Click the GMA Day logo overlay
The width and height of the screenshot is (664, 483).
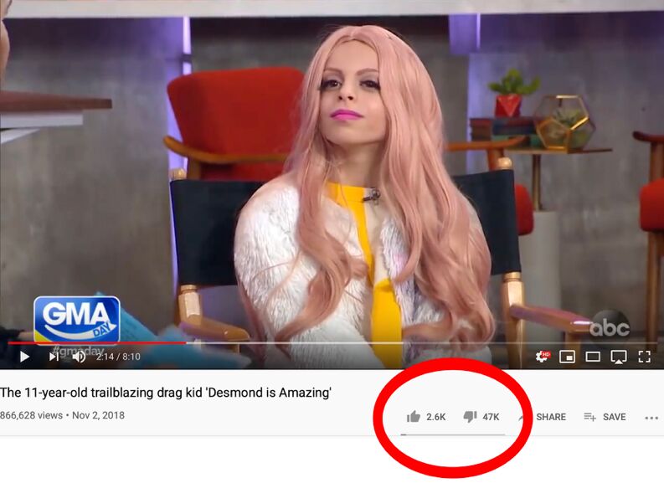tap(77, 321)
